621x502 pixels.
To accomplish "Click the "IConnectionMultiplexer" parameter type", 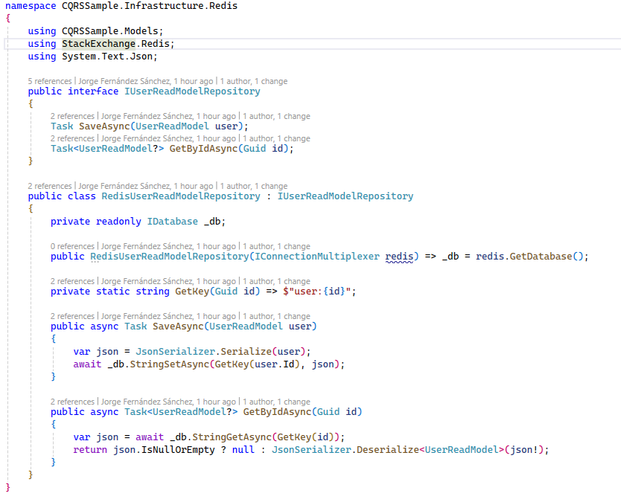I will [x=317, y=257].
